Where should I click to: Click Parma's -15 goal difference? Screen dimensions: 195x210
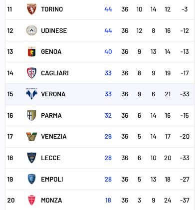(x=185, y=116)
